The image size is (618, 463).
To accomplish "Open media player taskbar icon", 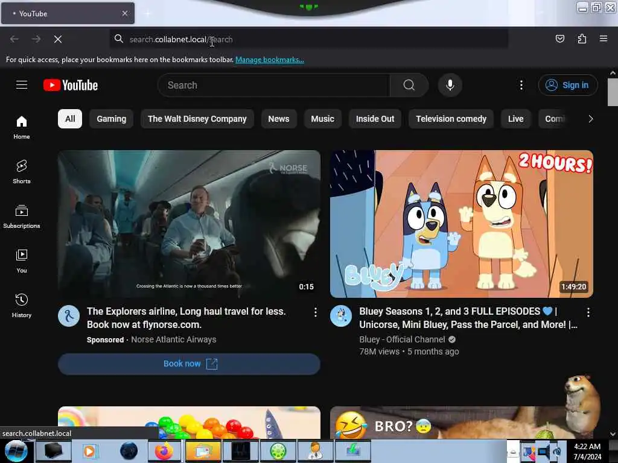I will pos(89,451).
